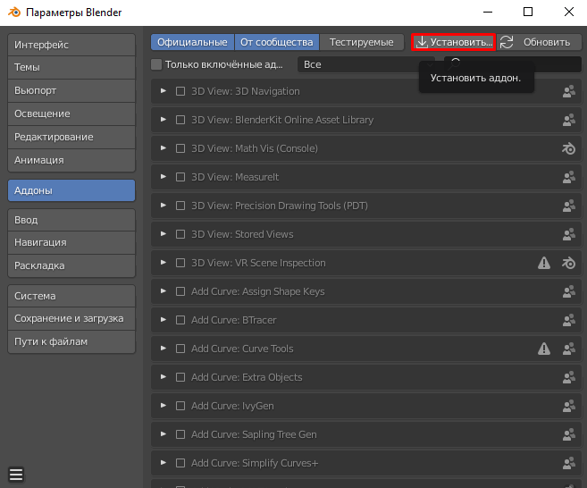This screenshot has width=587, height=488.
Task: Click the community icon on Assign Shape Keys row
Action: pos(568,291)
